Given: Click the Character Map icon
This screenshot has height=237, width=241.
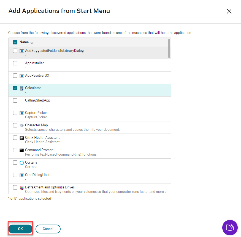Looking at the screenshot, I should click(22, 125).
